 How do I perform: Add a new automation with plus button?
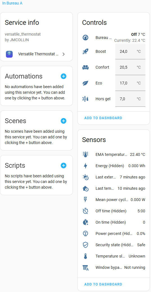tap(64, 76)
